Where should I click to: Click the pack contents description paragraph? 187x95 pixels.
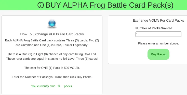(52, 43)
